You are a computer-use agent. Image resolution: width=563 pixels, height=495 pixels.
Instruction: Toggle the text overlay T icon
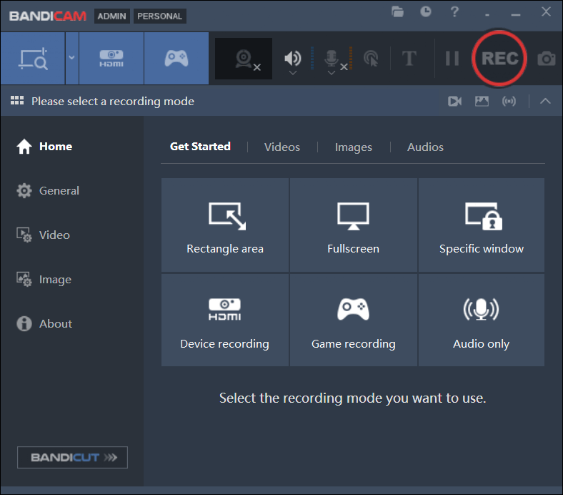[x=409, y=58]
